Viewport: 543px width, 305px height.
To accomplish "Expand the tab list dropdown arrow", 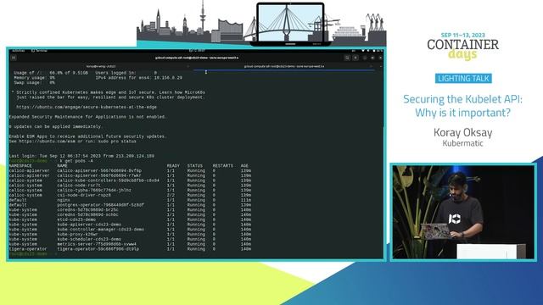I will tap(380, 66).
